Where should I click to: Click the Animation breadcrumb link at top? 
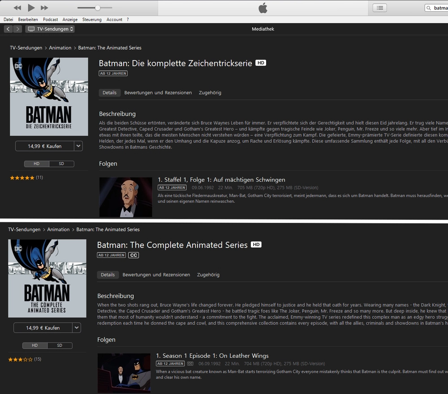pos(60,48)
